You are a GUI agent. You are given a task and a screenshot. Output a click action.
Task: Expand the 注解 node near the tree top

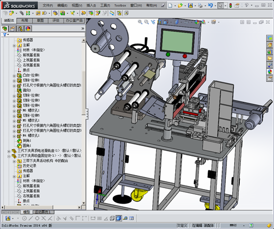point(14,46)
